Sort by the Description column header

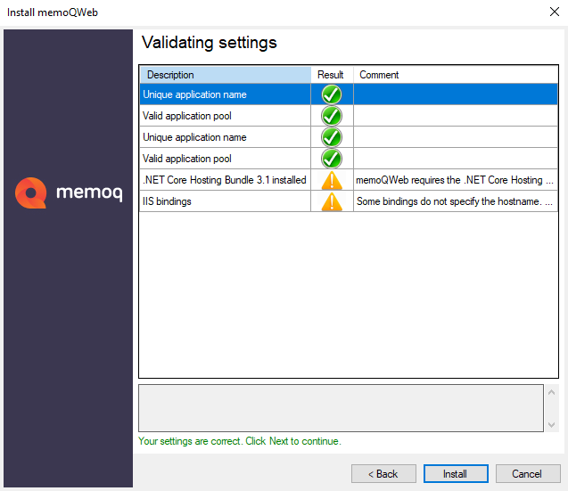[226, 75]
